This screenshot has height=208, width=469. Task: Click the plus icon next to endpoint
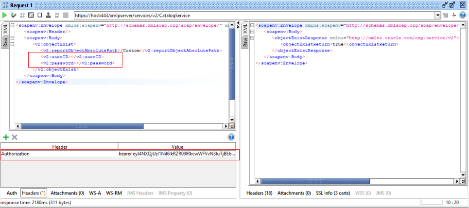pyautogui.click(x=454, y=15)
